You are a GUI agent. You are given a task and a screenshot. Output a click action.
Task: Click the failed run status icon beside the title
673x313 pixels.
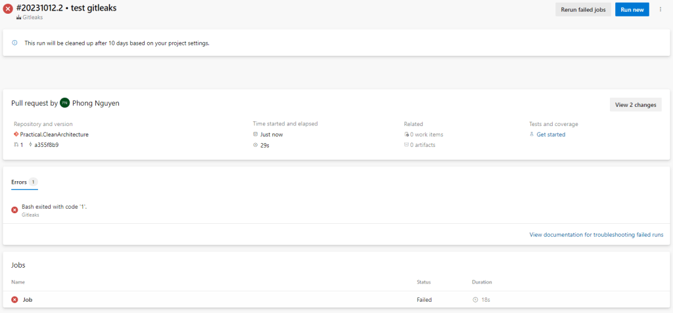coord(8,9)
